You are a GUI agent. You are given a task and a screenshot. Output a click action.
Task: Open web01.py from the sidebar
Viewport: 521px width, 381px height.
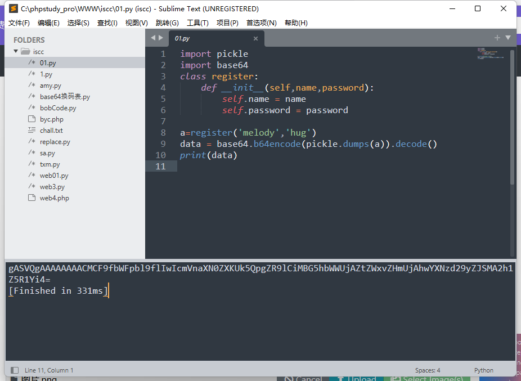54,176
